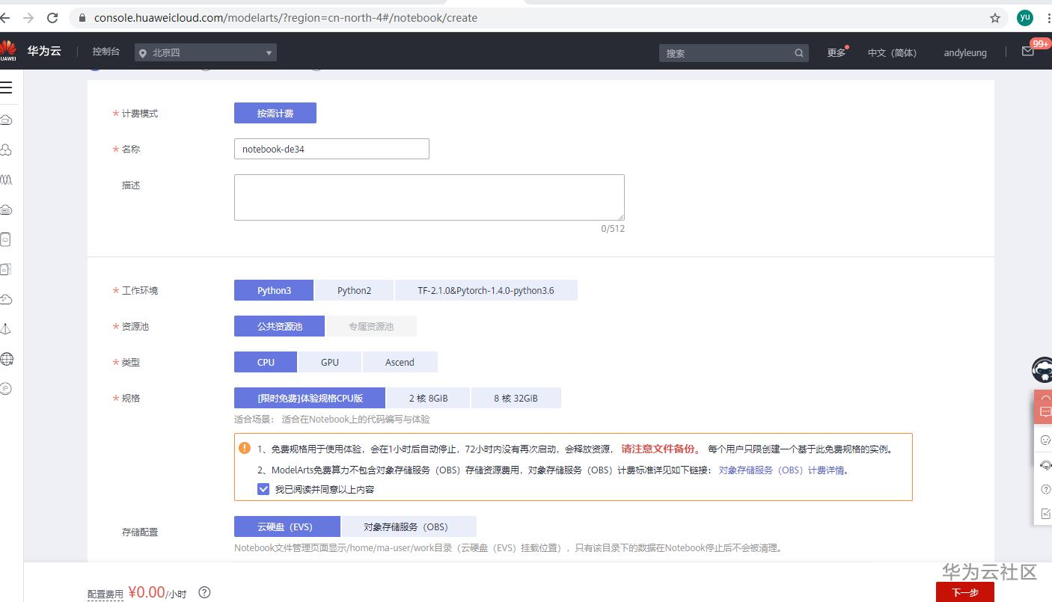Image resolution: width=1052 pixels, height=602 pixels.
Task: Open the andyleung account menu
Action: point(965,52)
